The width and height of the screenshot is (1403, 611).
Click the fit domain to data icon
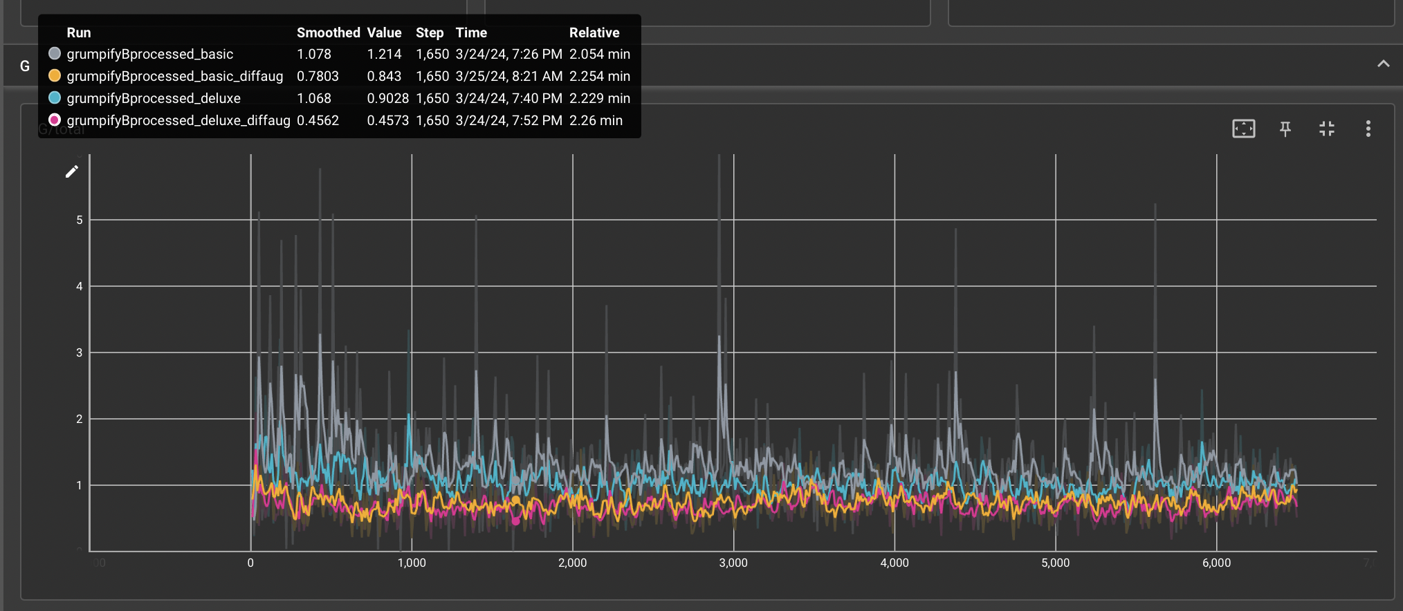tap(1243, 129)
